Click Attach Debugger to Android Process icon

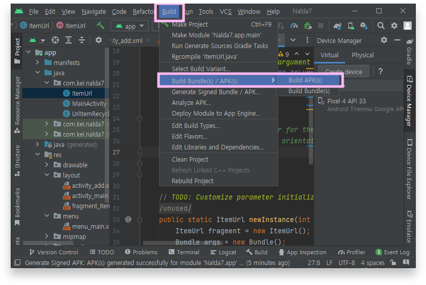[x=307, y=26]
